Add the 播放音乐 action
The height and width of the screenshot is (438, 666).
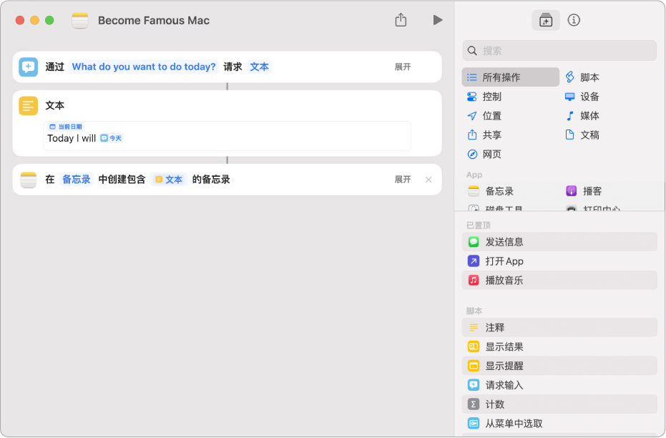pyautogui.click(x=559, y=280)
